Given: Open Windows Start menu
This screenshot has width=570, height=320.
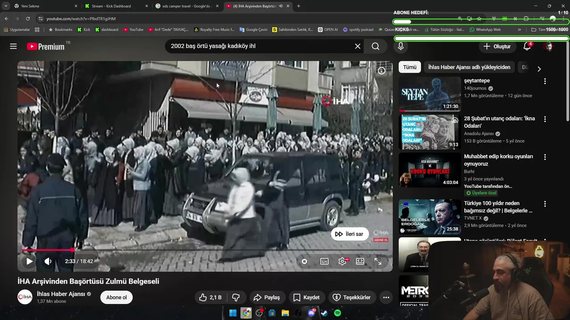Looking at the screenshot, I should click(x=233, y=313).
